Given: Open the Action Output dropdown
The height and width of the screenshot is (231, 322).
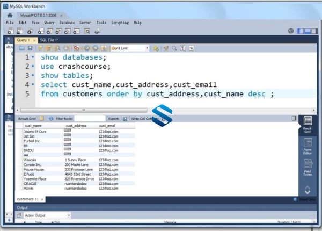Looking at the screenshot, I should (47, 215).
